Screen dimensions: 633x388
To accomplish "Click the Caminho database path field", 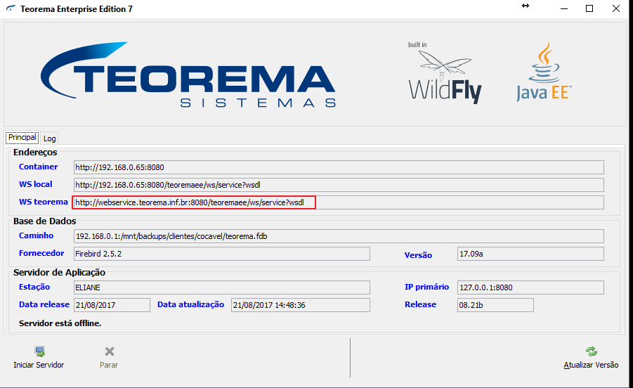I will point(339,236).
